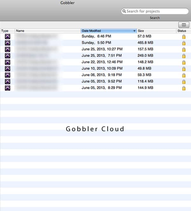Click the magnifier icon in the search box
The image size is (191, 211).
point(124,11)
